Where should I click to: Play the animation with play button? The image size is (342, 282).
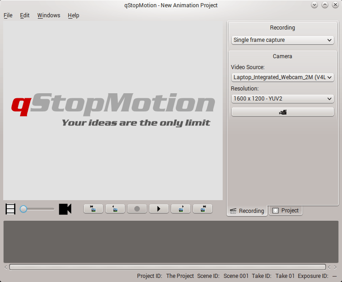[x=159, y=209]
